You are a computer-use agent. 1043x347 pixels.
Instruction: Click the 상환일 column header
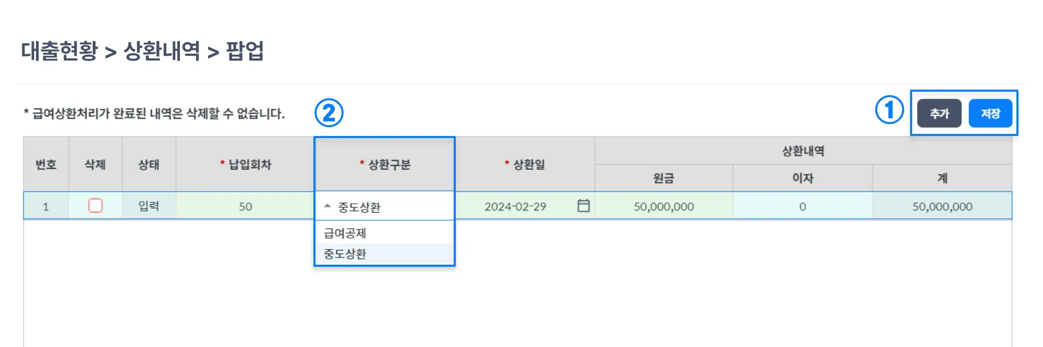pyautogui.click(x=525, y=165)
